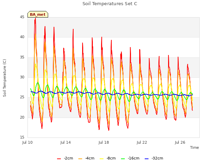Click the Jul 10 x-axis label
220x165 pixels.
point(27,142)
